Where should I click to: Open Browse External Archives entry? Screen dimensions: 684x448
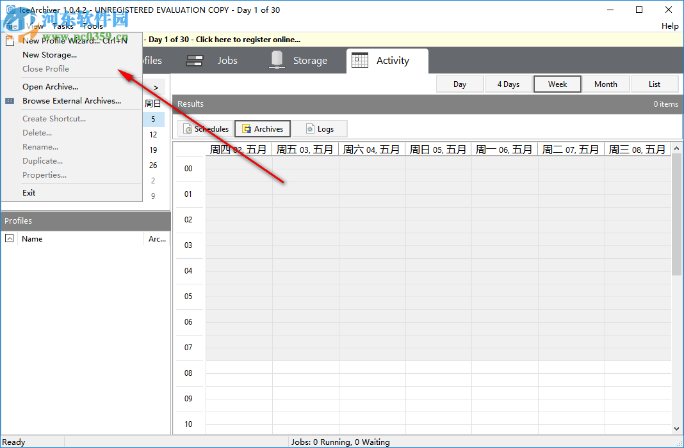72,100
